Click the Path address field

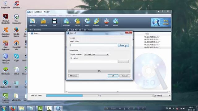(x=131, y=30)
